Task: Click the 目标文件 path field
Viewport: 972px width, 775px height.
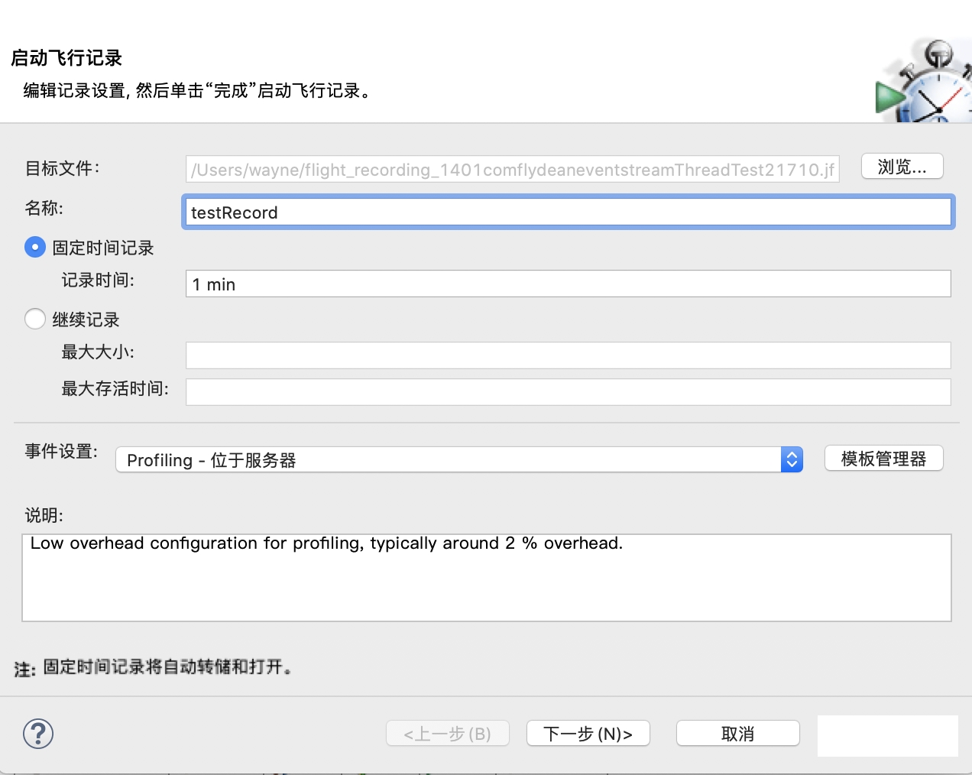Action: [512, 170]
